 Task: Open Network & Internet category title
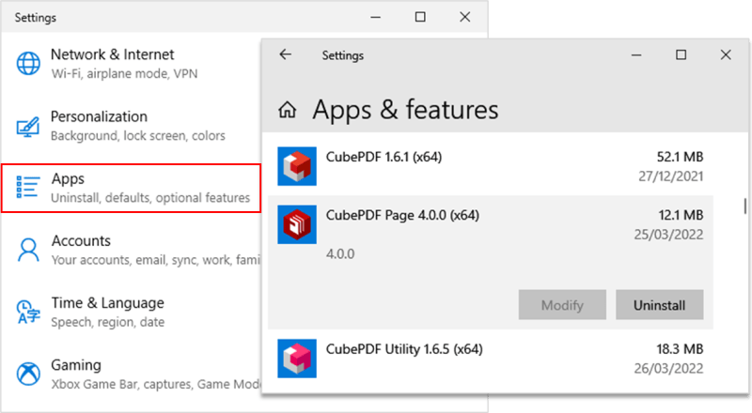(112, 54)
